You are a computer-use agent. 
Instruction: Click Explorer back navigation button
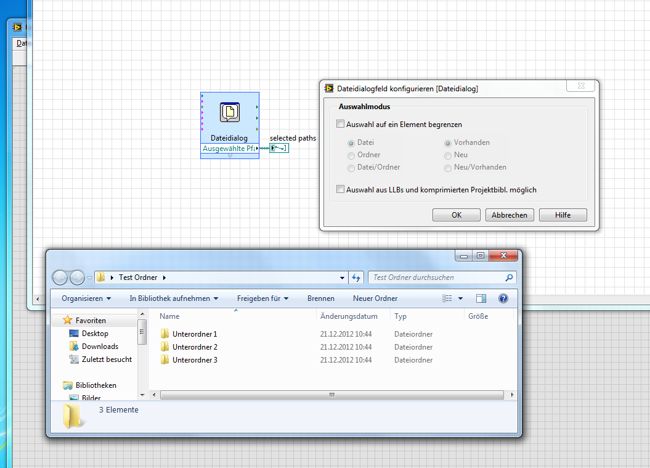60,277
